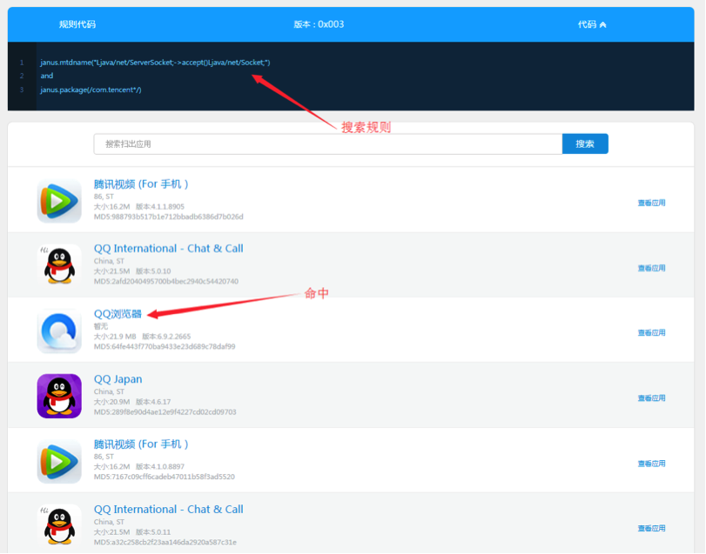Open the first 腾讯视频 (For 手机) title link
The height and width of the screenshot is (554, 706).
(140, 184)
